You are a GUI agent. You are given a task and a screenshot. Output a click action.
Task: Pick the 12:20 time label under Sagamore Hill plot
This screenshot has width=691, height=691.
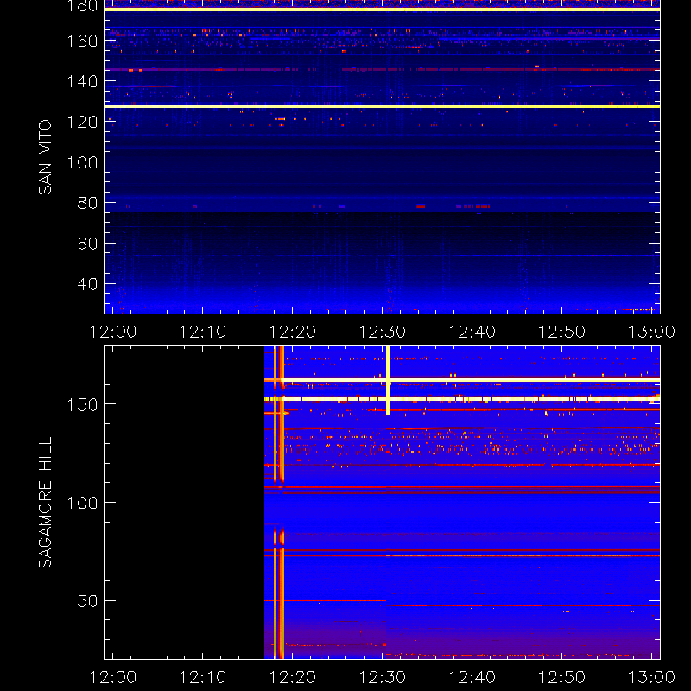click(x=293, y=677)
